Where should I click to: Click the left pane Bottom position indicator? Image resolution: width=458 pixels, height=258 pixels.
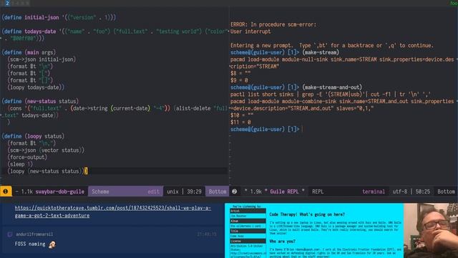click(x=218, y=191)
